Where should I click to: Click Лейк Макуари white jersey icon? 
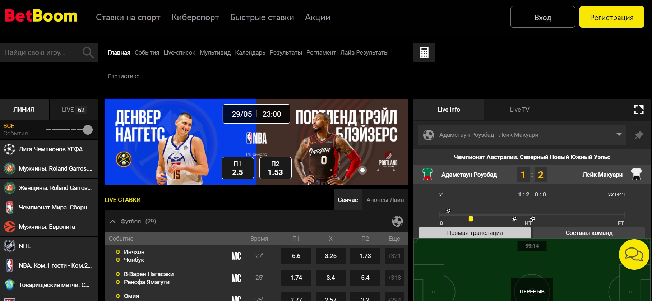(637, 174)
